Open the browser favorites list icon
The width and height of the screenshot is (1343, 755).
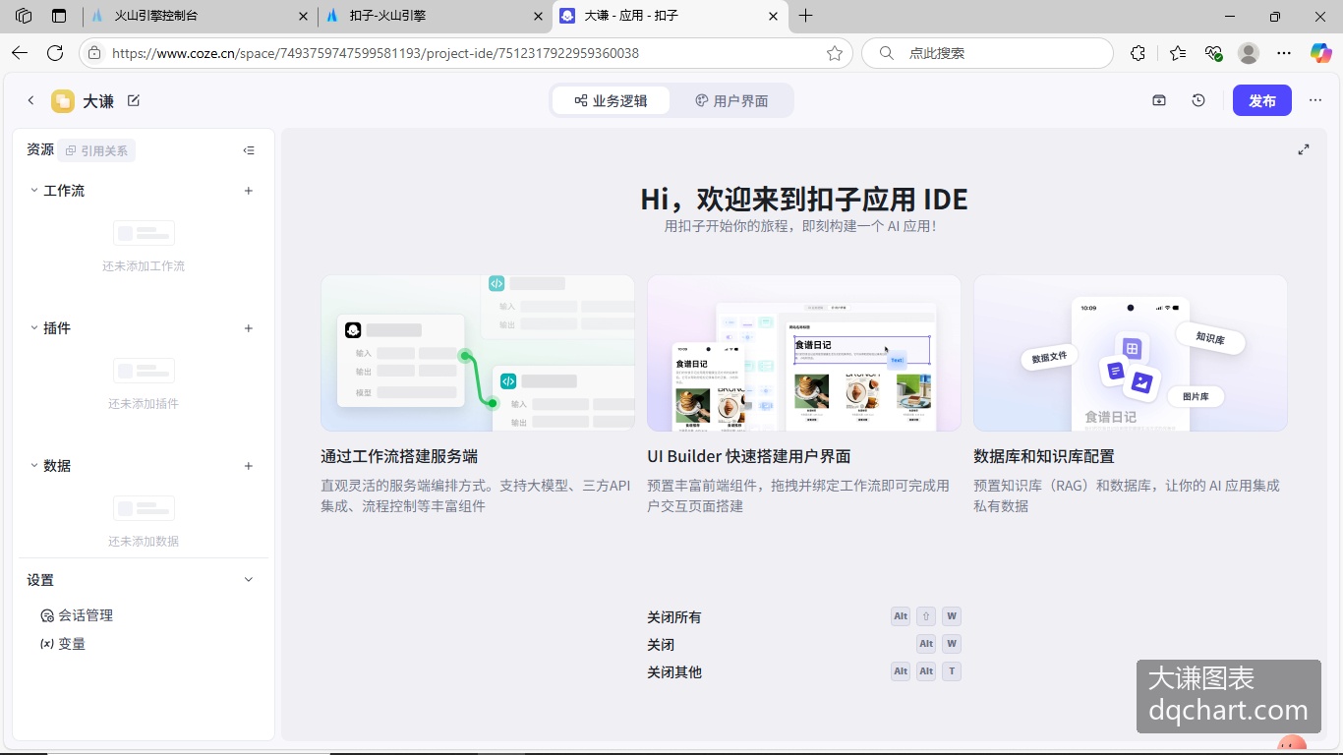coord(1178,53)
